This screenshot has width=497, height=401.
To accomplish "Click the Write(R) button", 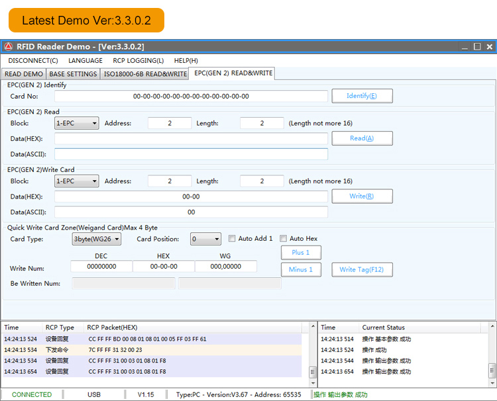I will click(x=362, y=197).
